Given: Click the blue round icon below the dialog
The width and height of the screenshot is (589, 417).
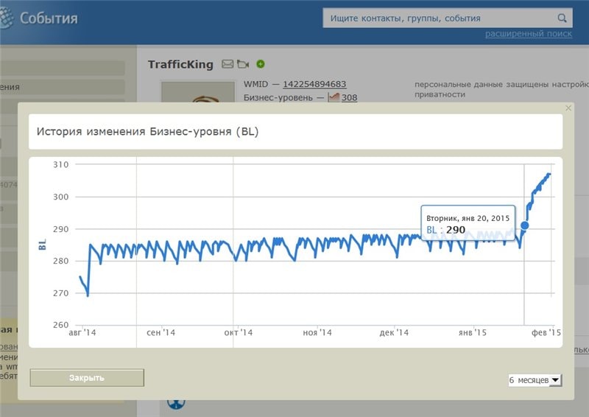Looking at the screenshot, I should 175,403.
